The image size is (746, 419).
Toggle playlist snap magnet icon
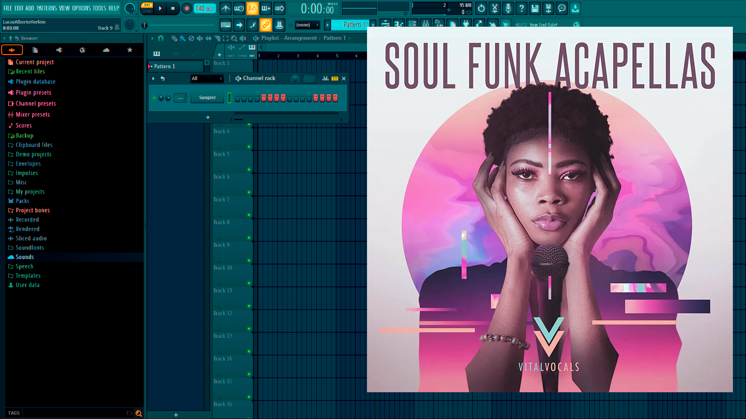[x=161, y=38]
